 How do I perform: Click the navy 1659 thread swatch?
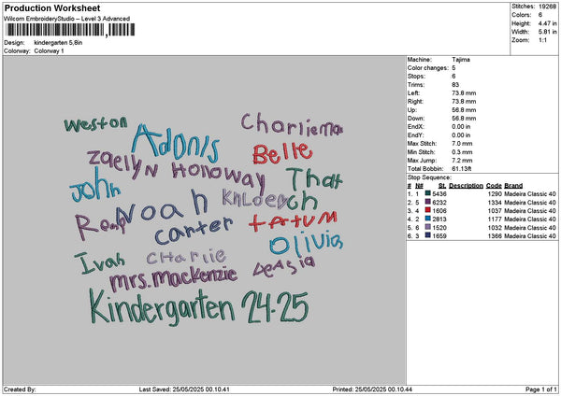coord(427,236)
